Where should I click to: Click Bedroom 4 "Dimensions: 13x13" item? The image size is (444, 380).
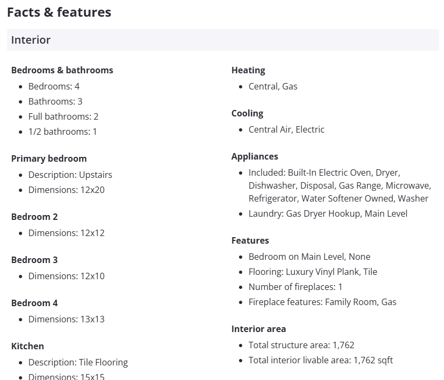(66, 319)
